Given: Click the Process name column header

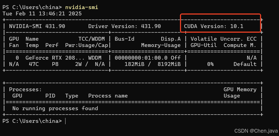Looking at the screenshot, I should pyautogui.click(x=108, y=96).
